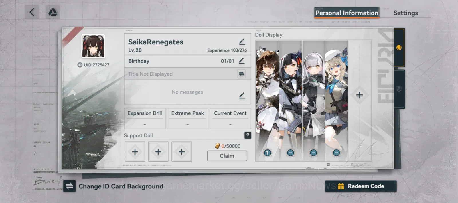This screenshot has width=458, height=203.
Task: Tap the Change ID Card Background swap icon
Action: pyautogui.click(x=69, y=186)
